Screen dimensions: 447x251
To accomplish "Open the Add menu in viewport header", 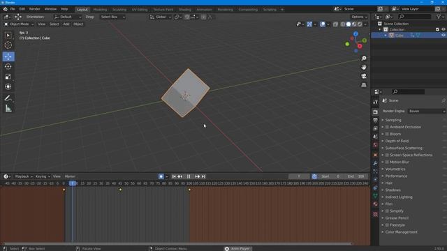I will (66, 24).
